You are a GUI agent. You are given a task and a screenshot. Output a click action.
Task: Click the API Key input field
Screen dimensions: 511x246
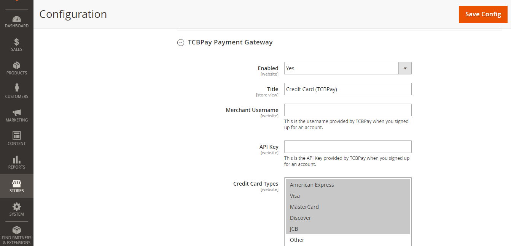(x=348, y=147)
